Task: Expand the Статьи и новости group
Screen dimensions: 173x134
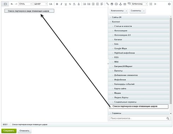Action: pyautogui.click(x=139, y=26)
